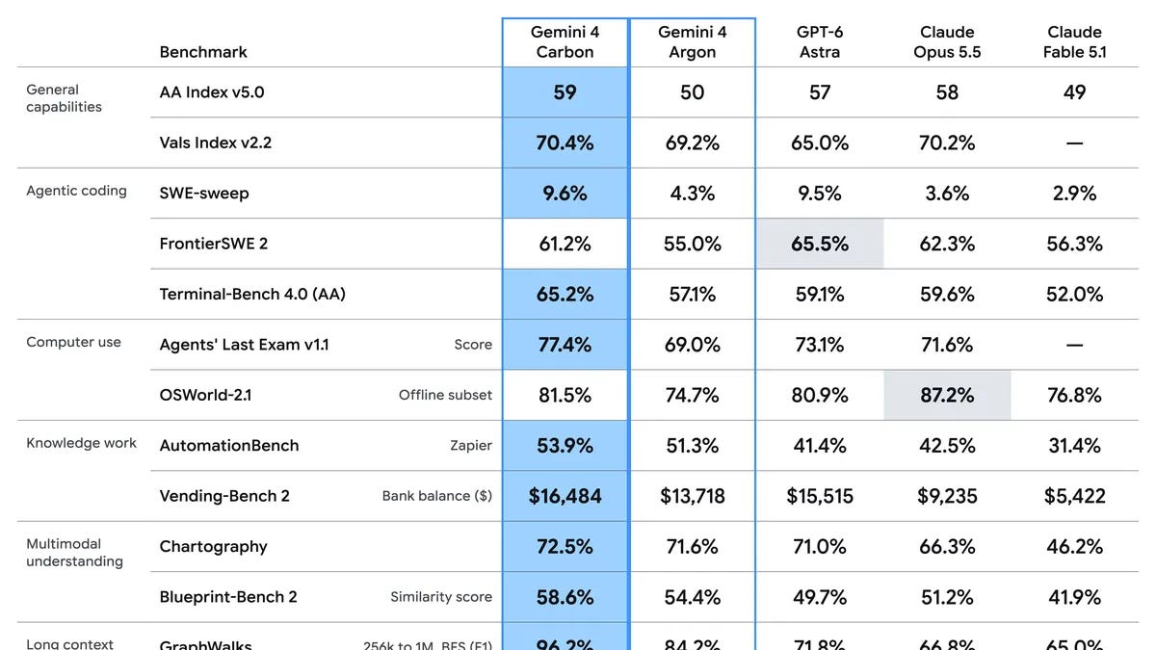This screenshot has height=650, width=1156.
Task: Select Terminal-Bench 4.0 (AA) label
Action: [252, 294]
